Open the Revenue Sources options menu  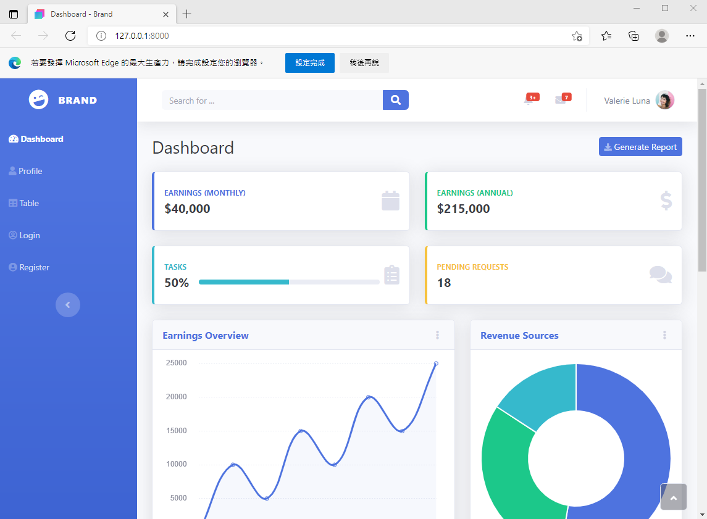tap(664, 335)
